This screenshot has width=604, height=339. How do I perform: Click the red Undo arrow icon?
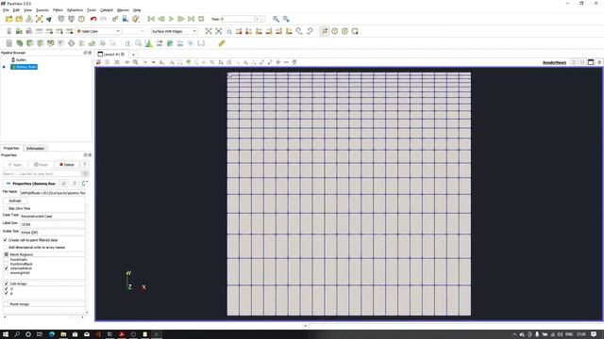(93, 19)
